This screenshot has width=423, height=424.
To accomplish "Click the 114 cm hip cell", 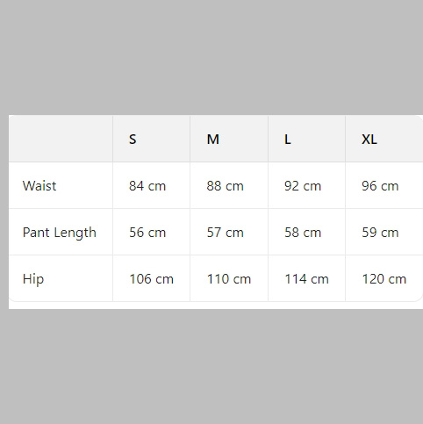I will click(x=306, y=278).
